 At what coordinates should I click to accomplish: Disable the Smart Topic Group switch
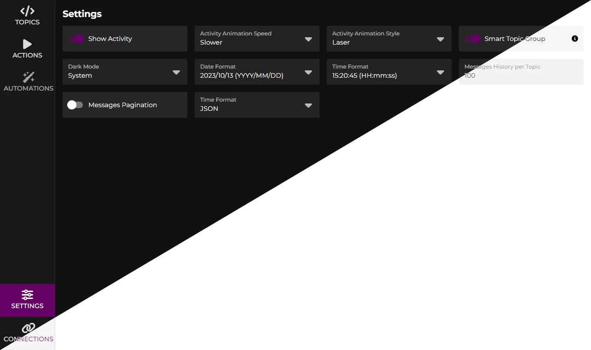coord(472,39)
